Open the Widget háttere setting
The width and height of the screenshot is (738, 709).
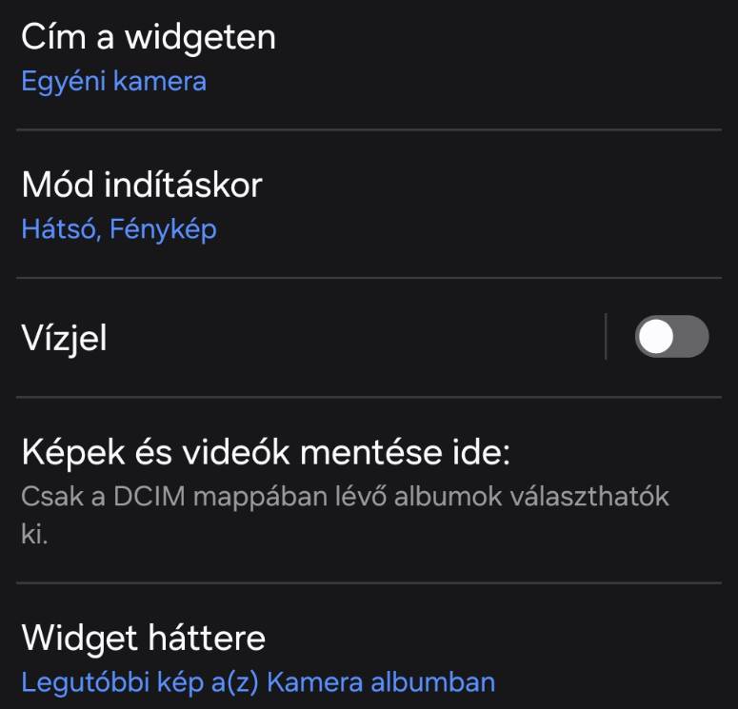pyautogui.click(x=143, y=637)
